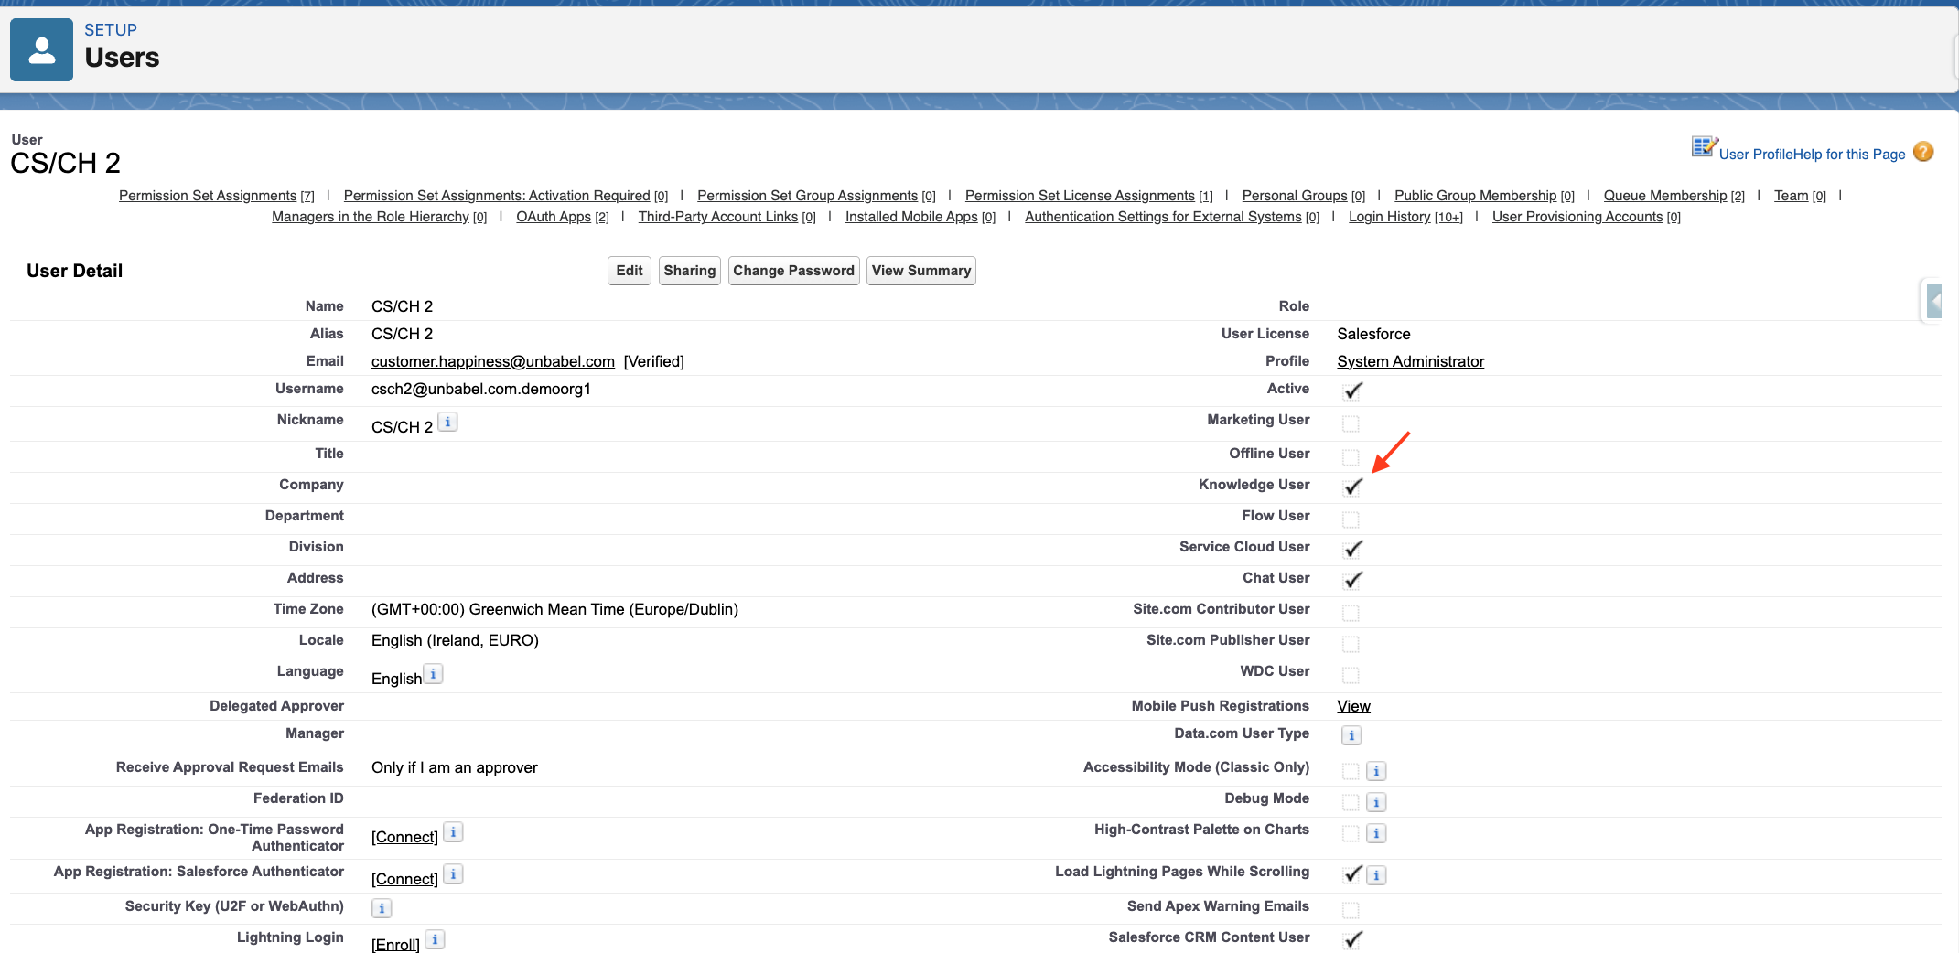Open One-Time Password Authenticator info icon

(453, 832)
